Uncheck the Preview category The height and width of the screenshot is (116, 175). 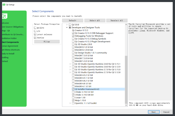point(35,38)
